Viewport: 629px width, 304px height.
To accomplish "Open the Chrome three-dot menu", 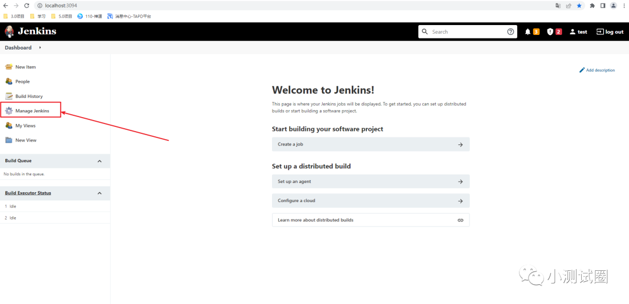I will [x=624, y=6].
